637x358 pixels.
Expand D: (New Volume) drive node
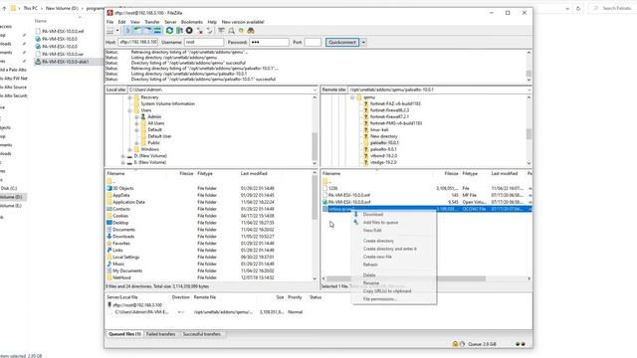(123, 156)
